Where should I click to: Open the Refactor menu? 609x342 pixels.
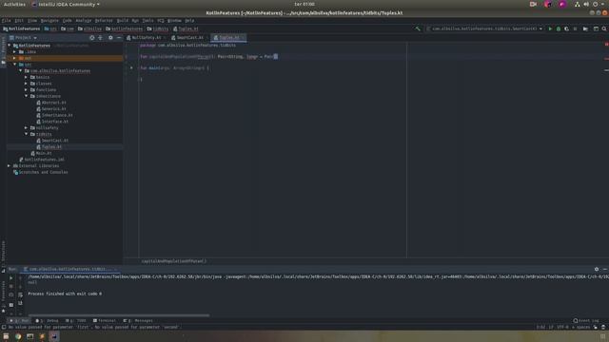click(104, 21)
